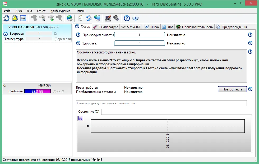Switch to the Инфо tab
The height and width of the screenshot is (164, 259).
152,27
